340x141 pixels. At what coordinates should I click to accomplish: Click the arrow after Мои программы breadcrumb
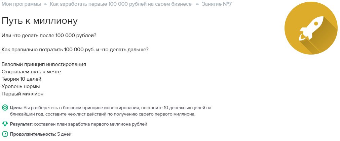tap(45, 4)
